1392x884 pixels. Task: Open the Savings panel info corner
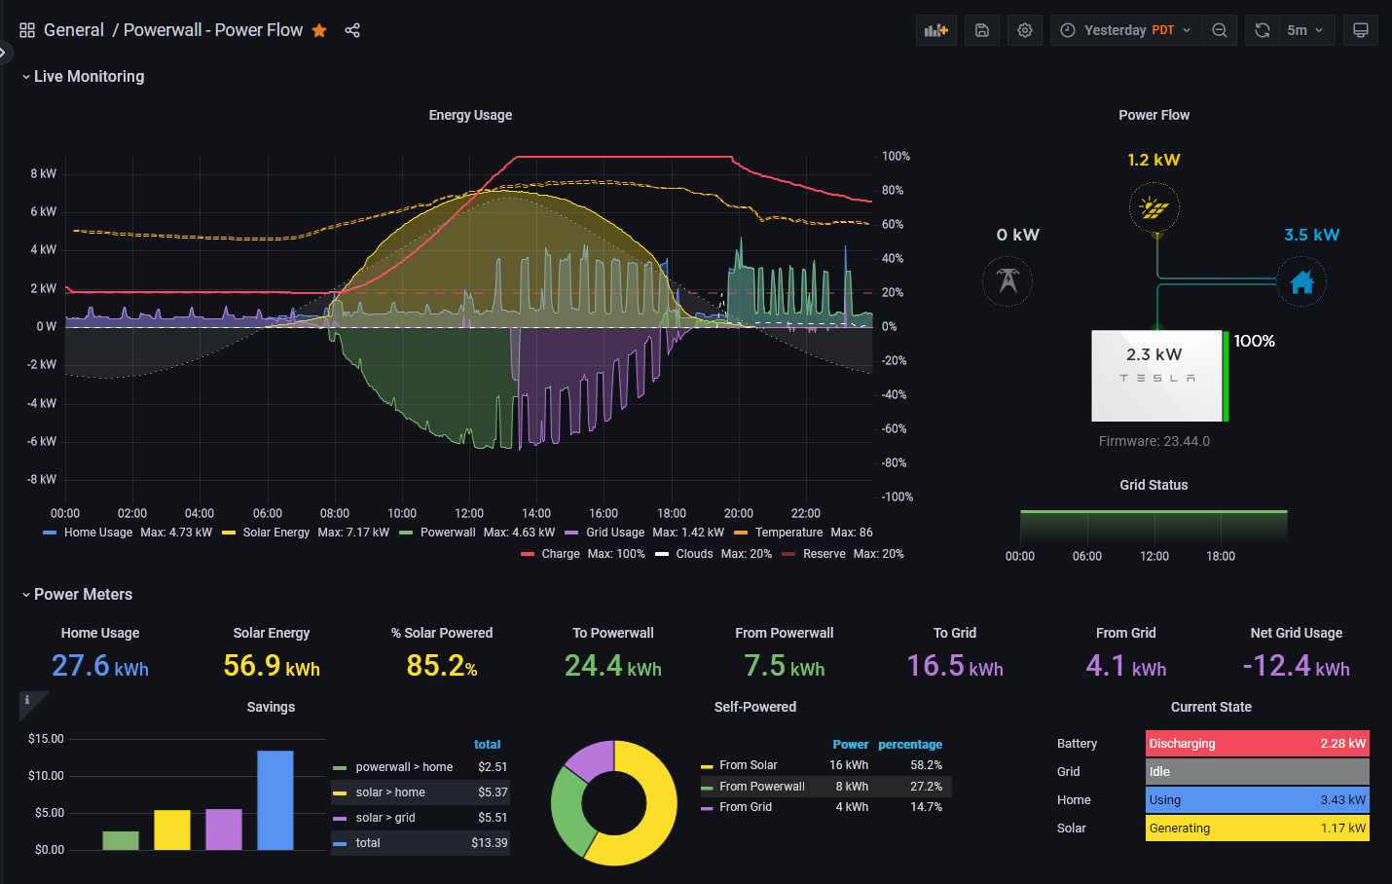[28, 701]
